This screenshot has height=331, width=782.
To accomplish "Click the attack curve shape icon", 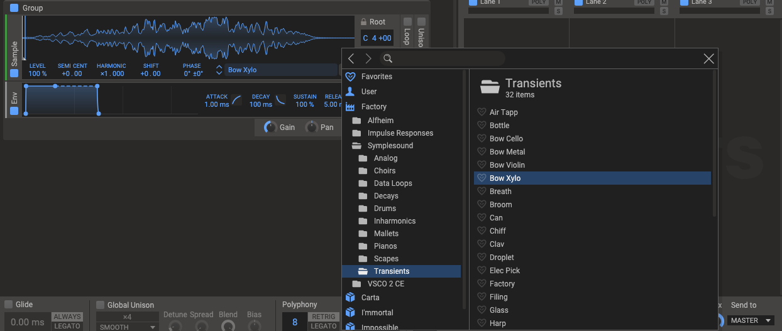I will point(236,100).
